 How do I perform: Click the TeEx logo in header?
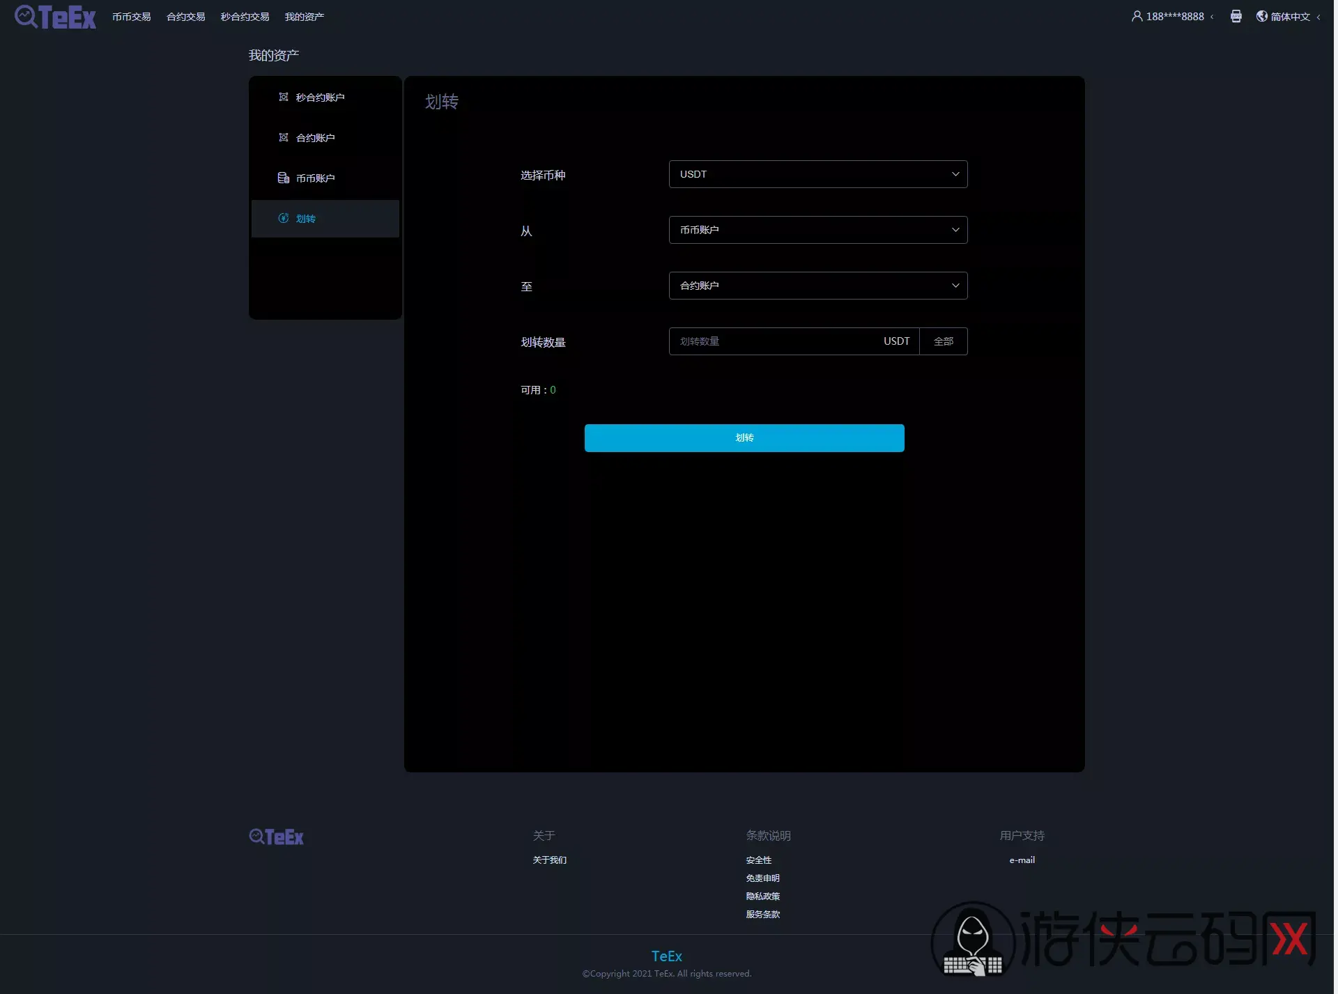coord(56,17)
